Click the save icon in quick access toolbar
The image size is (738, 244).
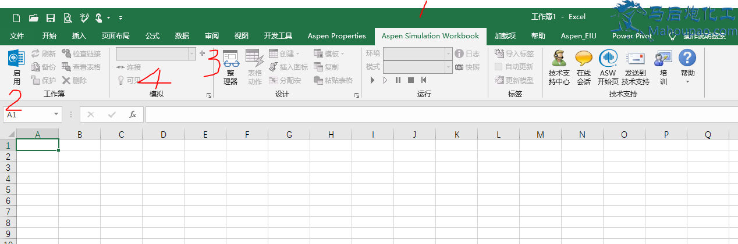point(51,18)
